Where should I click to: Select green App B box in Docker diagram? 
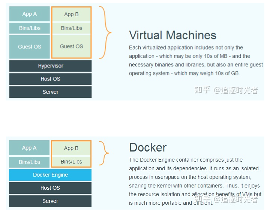click(x=71, y=148)
